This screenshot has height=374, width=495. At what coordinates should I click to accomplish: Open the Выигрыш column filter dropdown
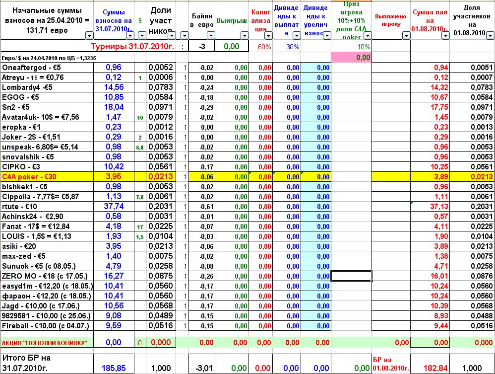[x=244, y=35]
